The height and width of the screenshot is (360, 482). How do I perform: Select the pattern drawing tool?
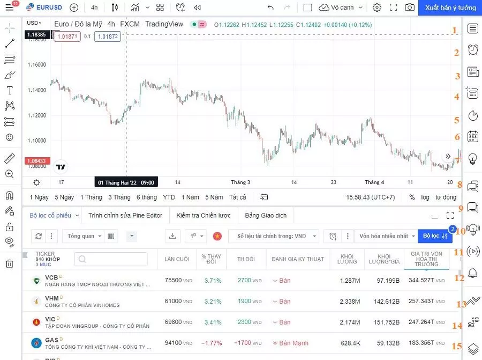click(10, 106)
